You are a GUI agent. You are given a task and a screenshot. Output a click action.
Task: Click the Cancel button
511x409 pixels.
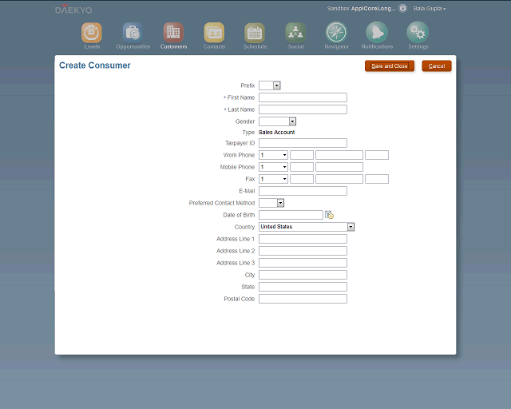tap(437, 66)
